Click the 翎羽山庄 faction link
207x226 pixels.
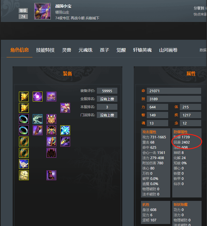pyautogui.click(x=62, y=12)
